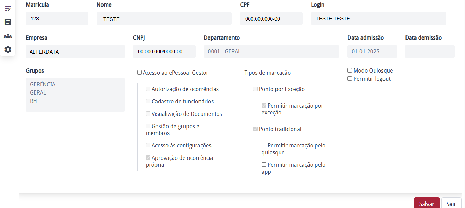The width and height of the screenshot is (465, 208).
Task: Toggle Autorização de ocorrências checkbox
Action: coord(148,89)
